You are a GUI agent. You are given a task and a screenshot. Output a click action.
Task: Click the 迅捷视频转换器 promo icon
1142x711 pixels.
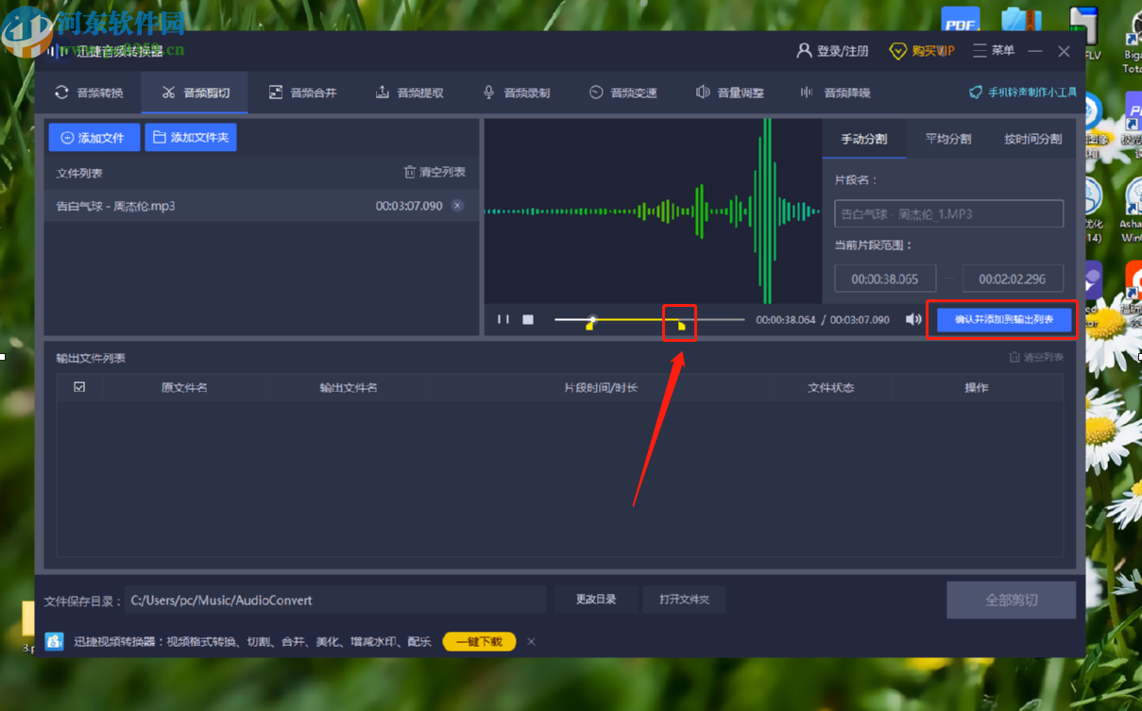(x=55, y=641)
